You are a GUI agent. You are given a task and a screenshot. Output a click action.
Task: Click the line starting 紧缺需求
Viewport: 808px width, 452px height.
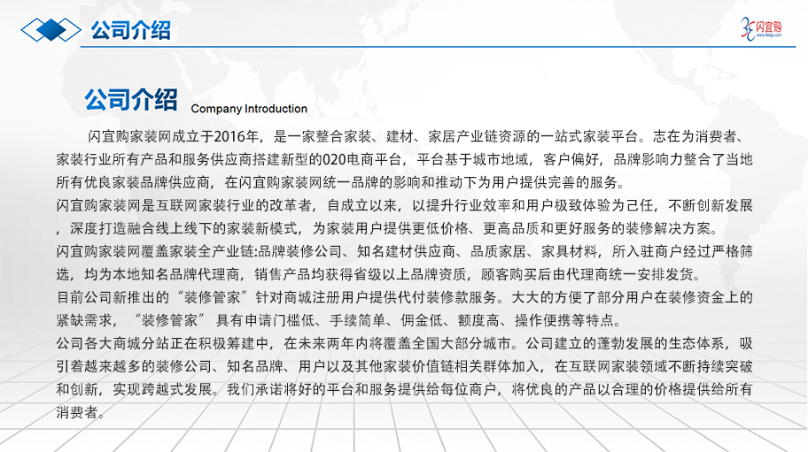coord(340,320)
